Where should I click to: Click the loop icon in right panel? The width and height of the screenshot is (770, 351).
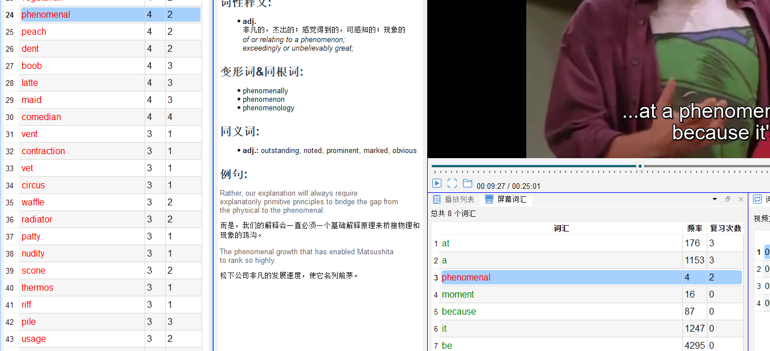pos(757,199)
